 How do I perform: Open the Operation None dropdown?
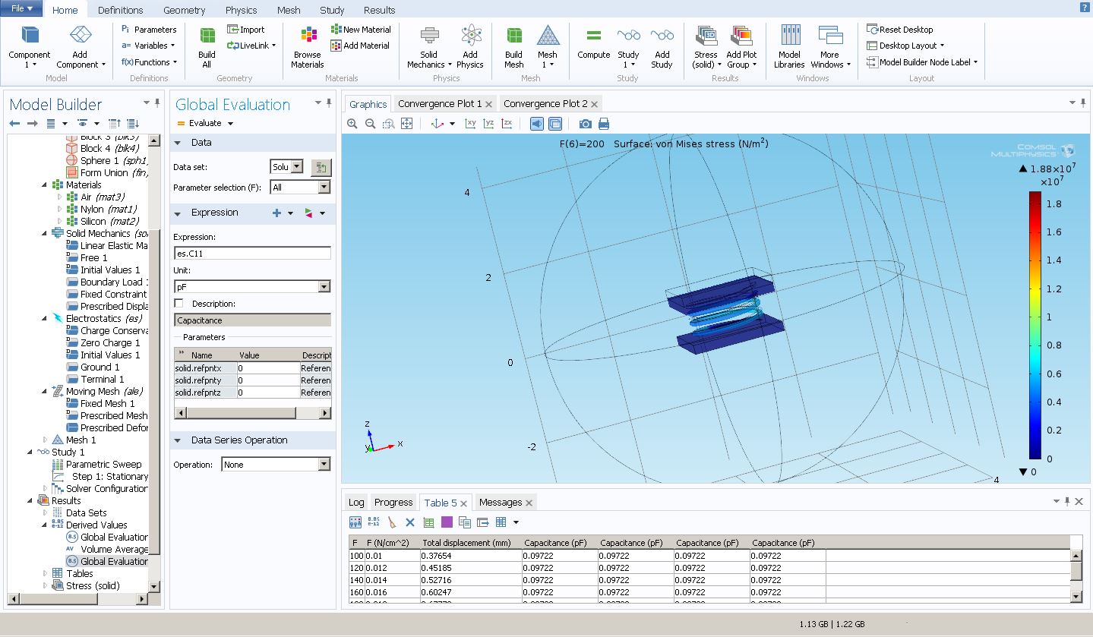pyautogui.click(x=324, y=464)
